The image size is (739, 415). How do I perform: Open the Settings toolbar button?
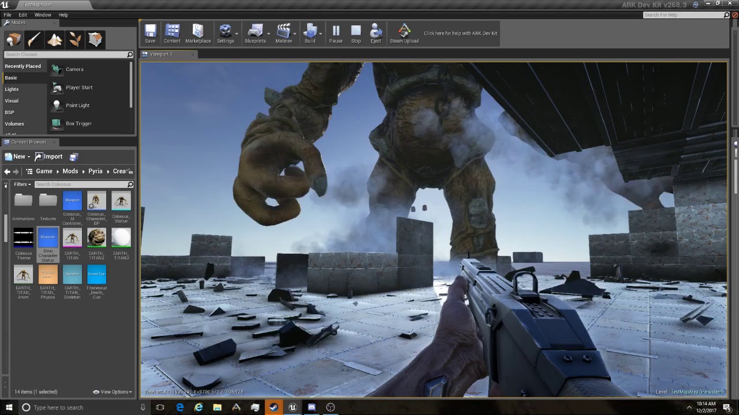225,33
